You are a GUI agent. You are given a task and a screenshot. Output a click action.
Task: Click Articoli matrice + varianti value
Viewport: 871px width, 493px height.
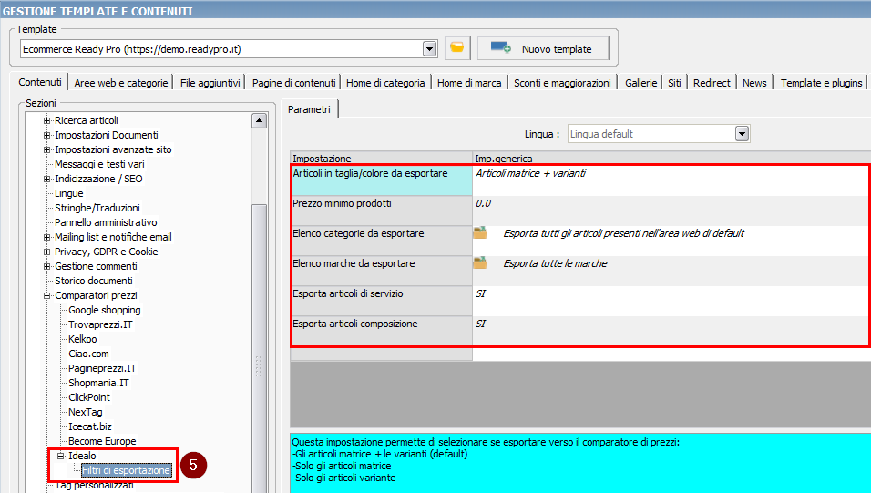530,173
